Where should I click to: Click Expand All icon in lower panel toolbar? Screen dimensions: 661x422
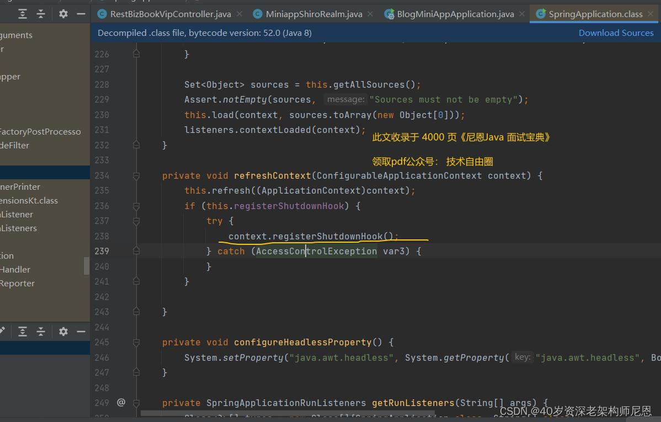(x=23, y=332)
